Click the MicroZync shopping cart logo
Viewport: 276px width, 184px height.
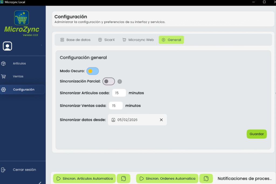coord(22,18)
